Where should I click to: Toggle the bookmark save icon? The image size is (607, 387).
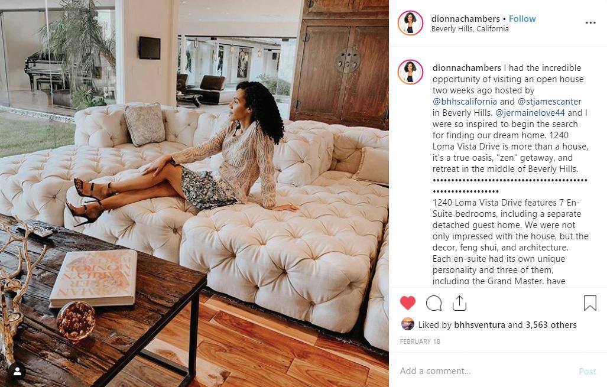point(590,303)
